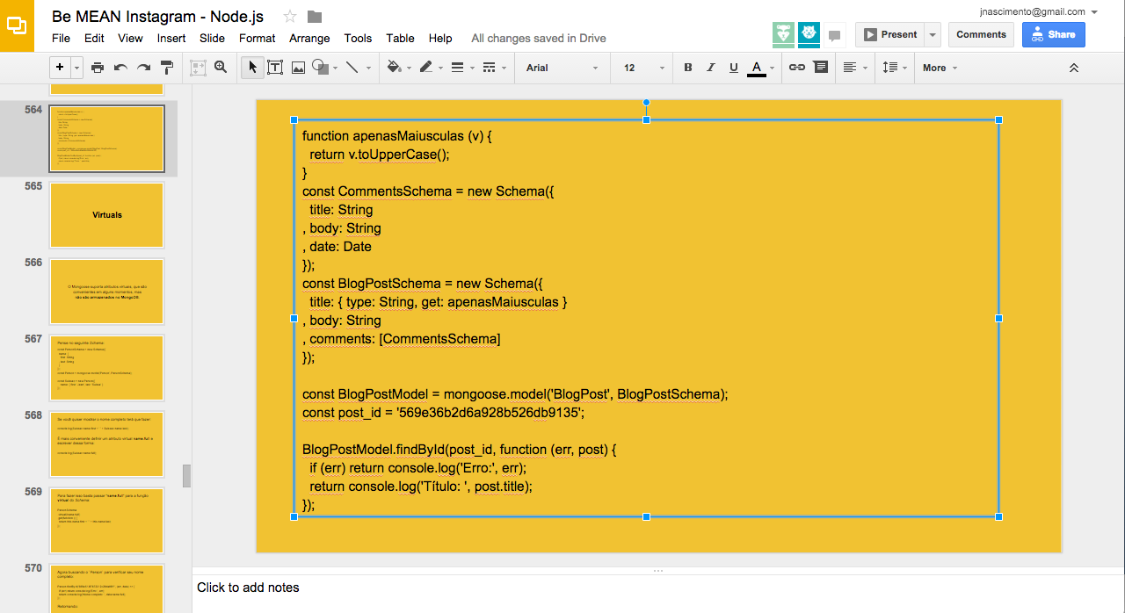Open the Tools menu
The width and height of the screenshot is (1125, 613).
(359, 38)
